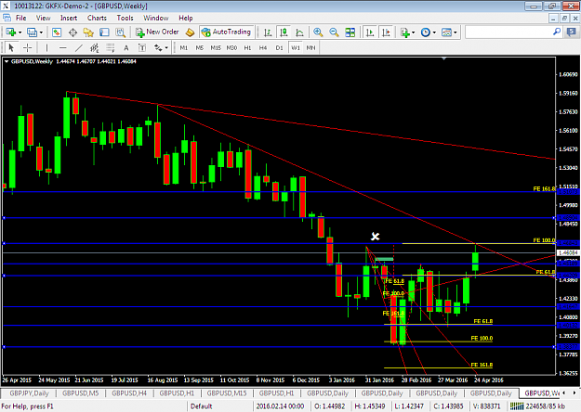Toggle Chart Shift button

386,32
